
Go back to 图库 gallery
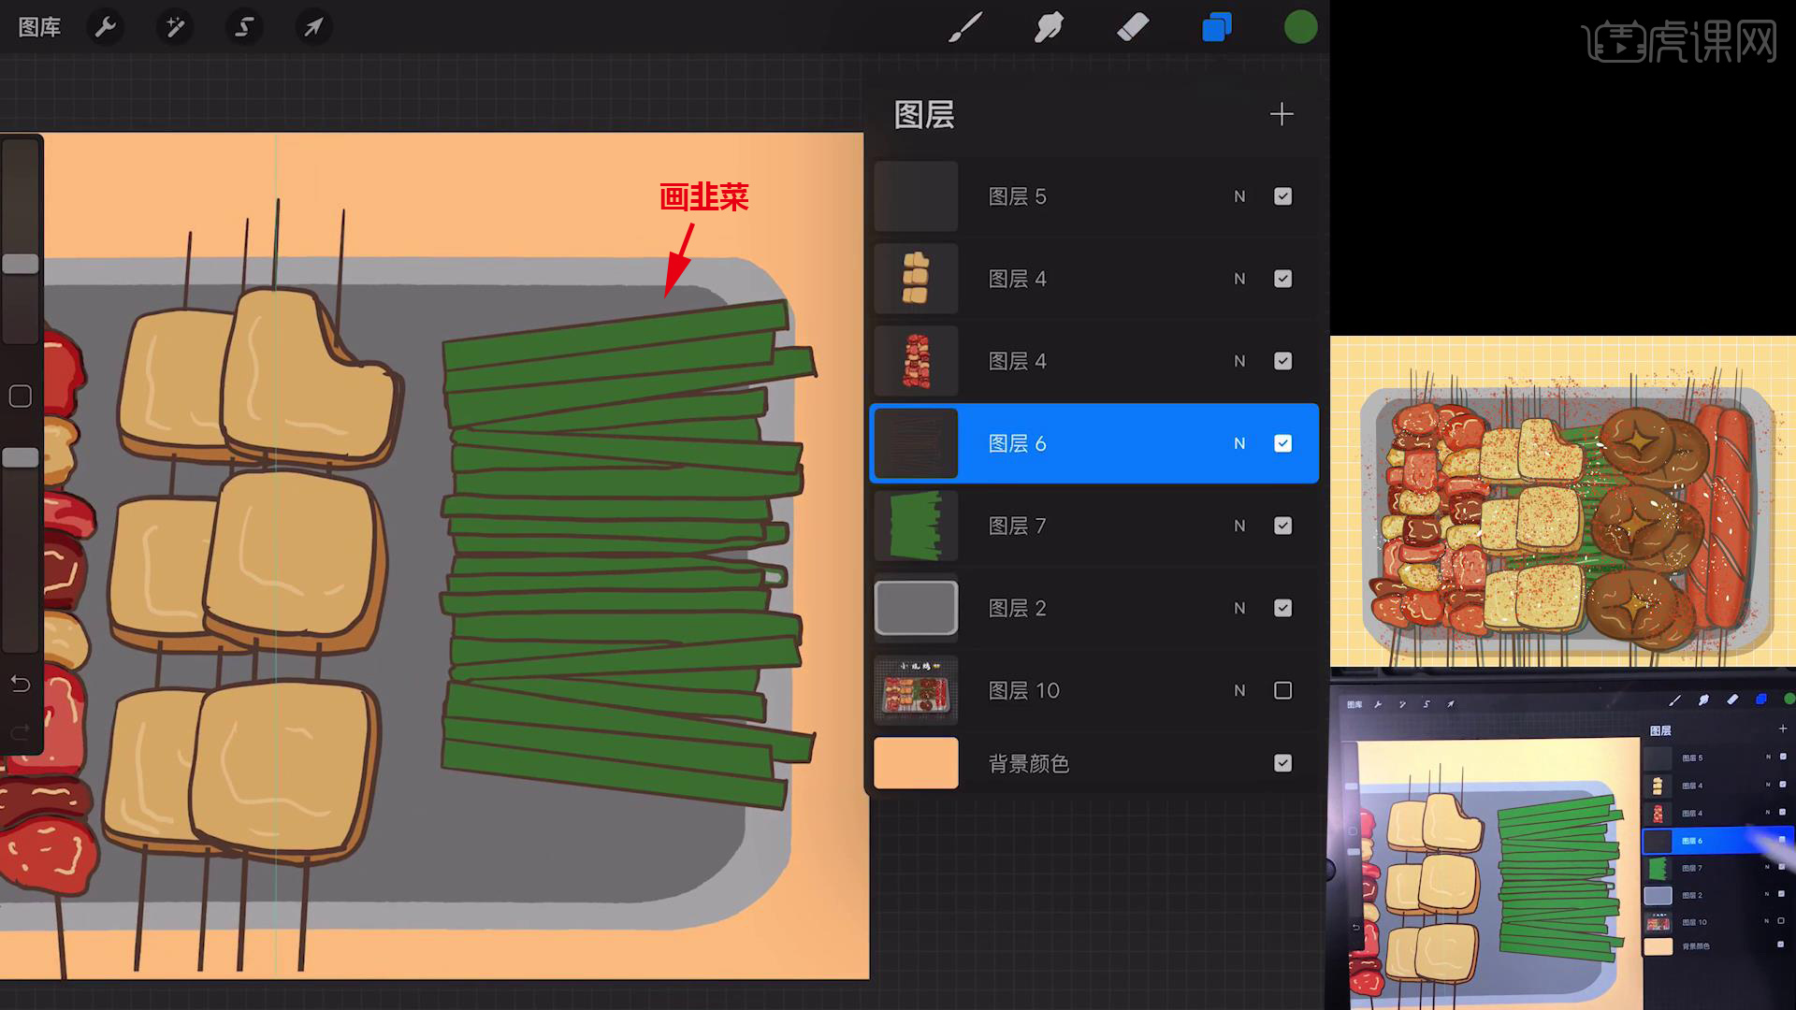[x=39, y=27]
